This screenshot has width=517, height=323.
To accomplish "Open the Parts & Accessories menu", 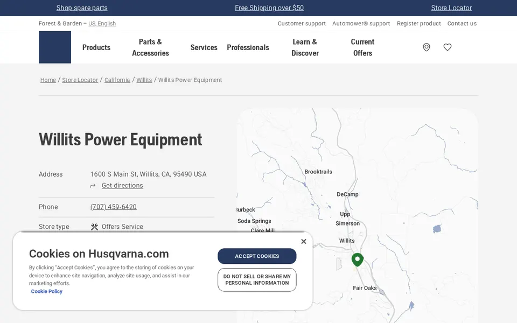I will [x=150, y=47].
